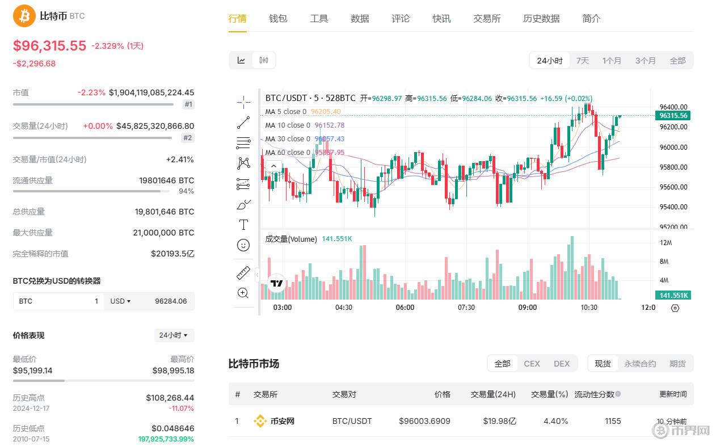Switch to candlestick chart view
The image size is (716, 446).
264,60
